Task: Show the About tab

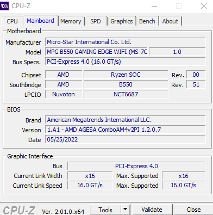Action: pos(170,21)
